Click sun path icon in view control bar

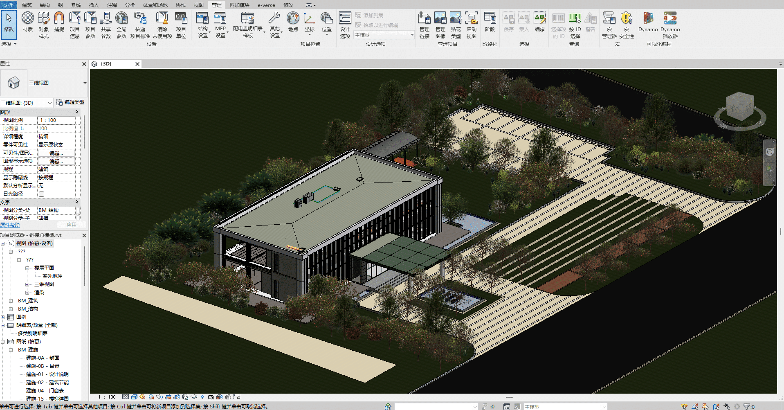click(x=142, y=397)
